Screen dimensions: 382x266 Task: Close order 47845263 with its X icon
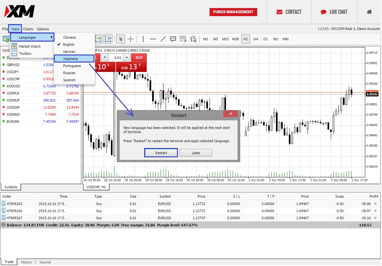click(x=376, y=204)
